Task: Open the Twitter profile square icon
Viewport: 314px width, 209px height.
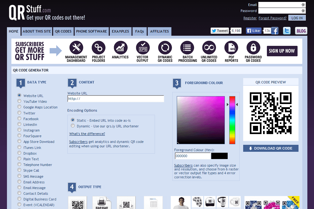Action: [x=287, y=31]
